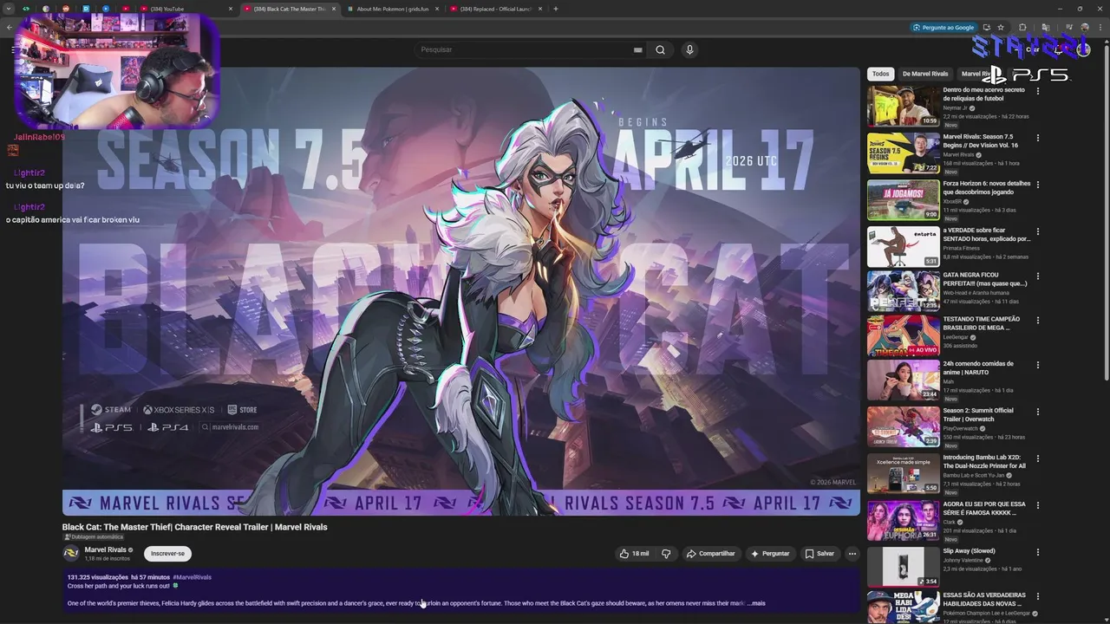Select the Todos filter chip
The width and height of the screenshot is (1110, 624).
point(880,74)
